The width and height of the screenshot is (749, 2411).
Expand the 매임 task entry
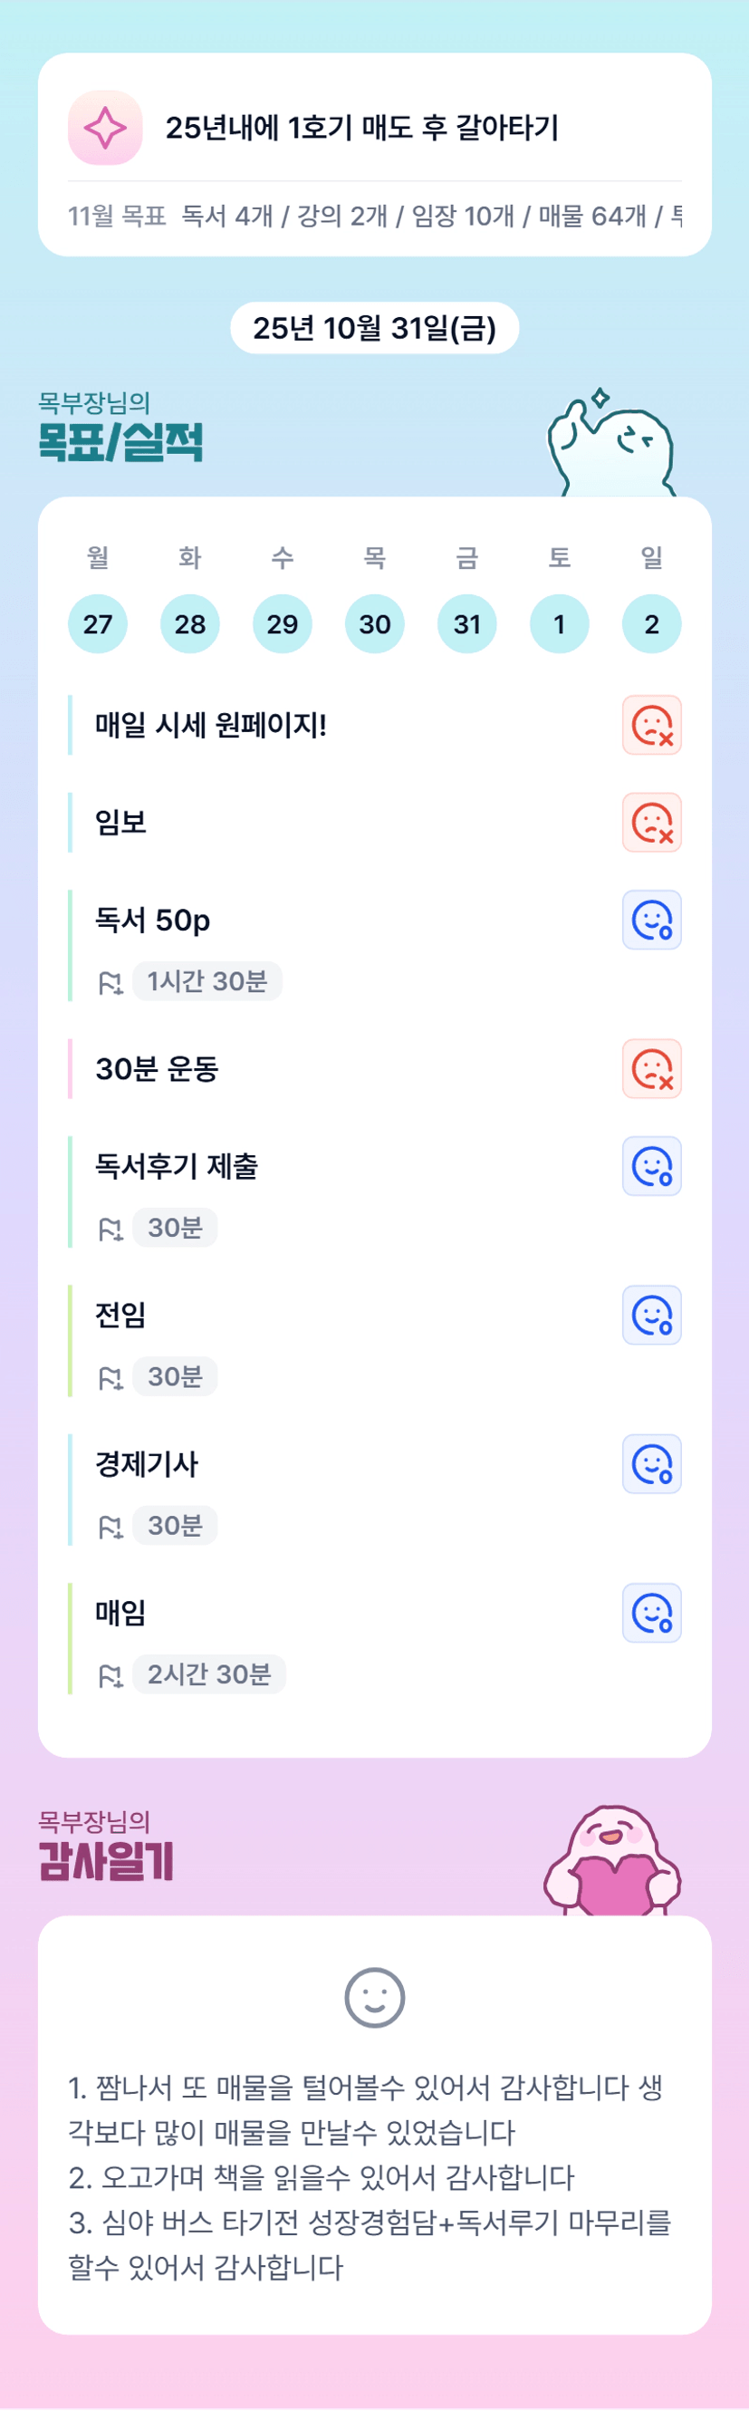120,1613
